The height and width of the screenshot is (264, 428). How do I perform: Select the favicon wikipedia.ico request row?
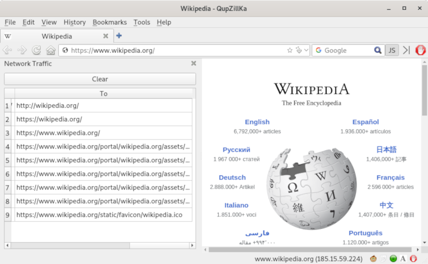tap(103, 215)
